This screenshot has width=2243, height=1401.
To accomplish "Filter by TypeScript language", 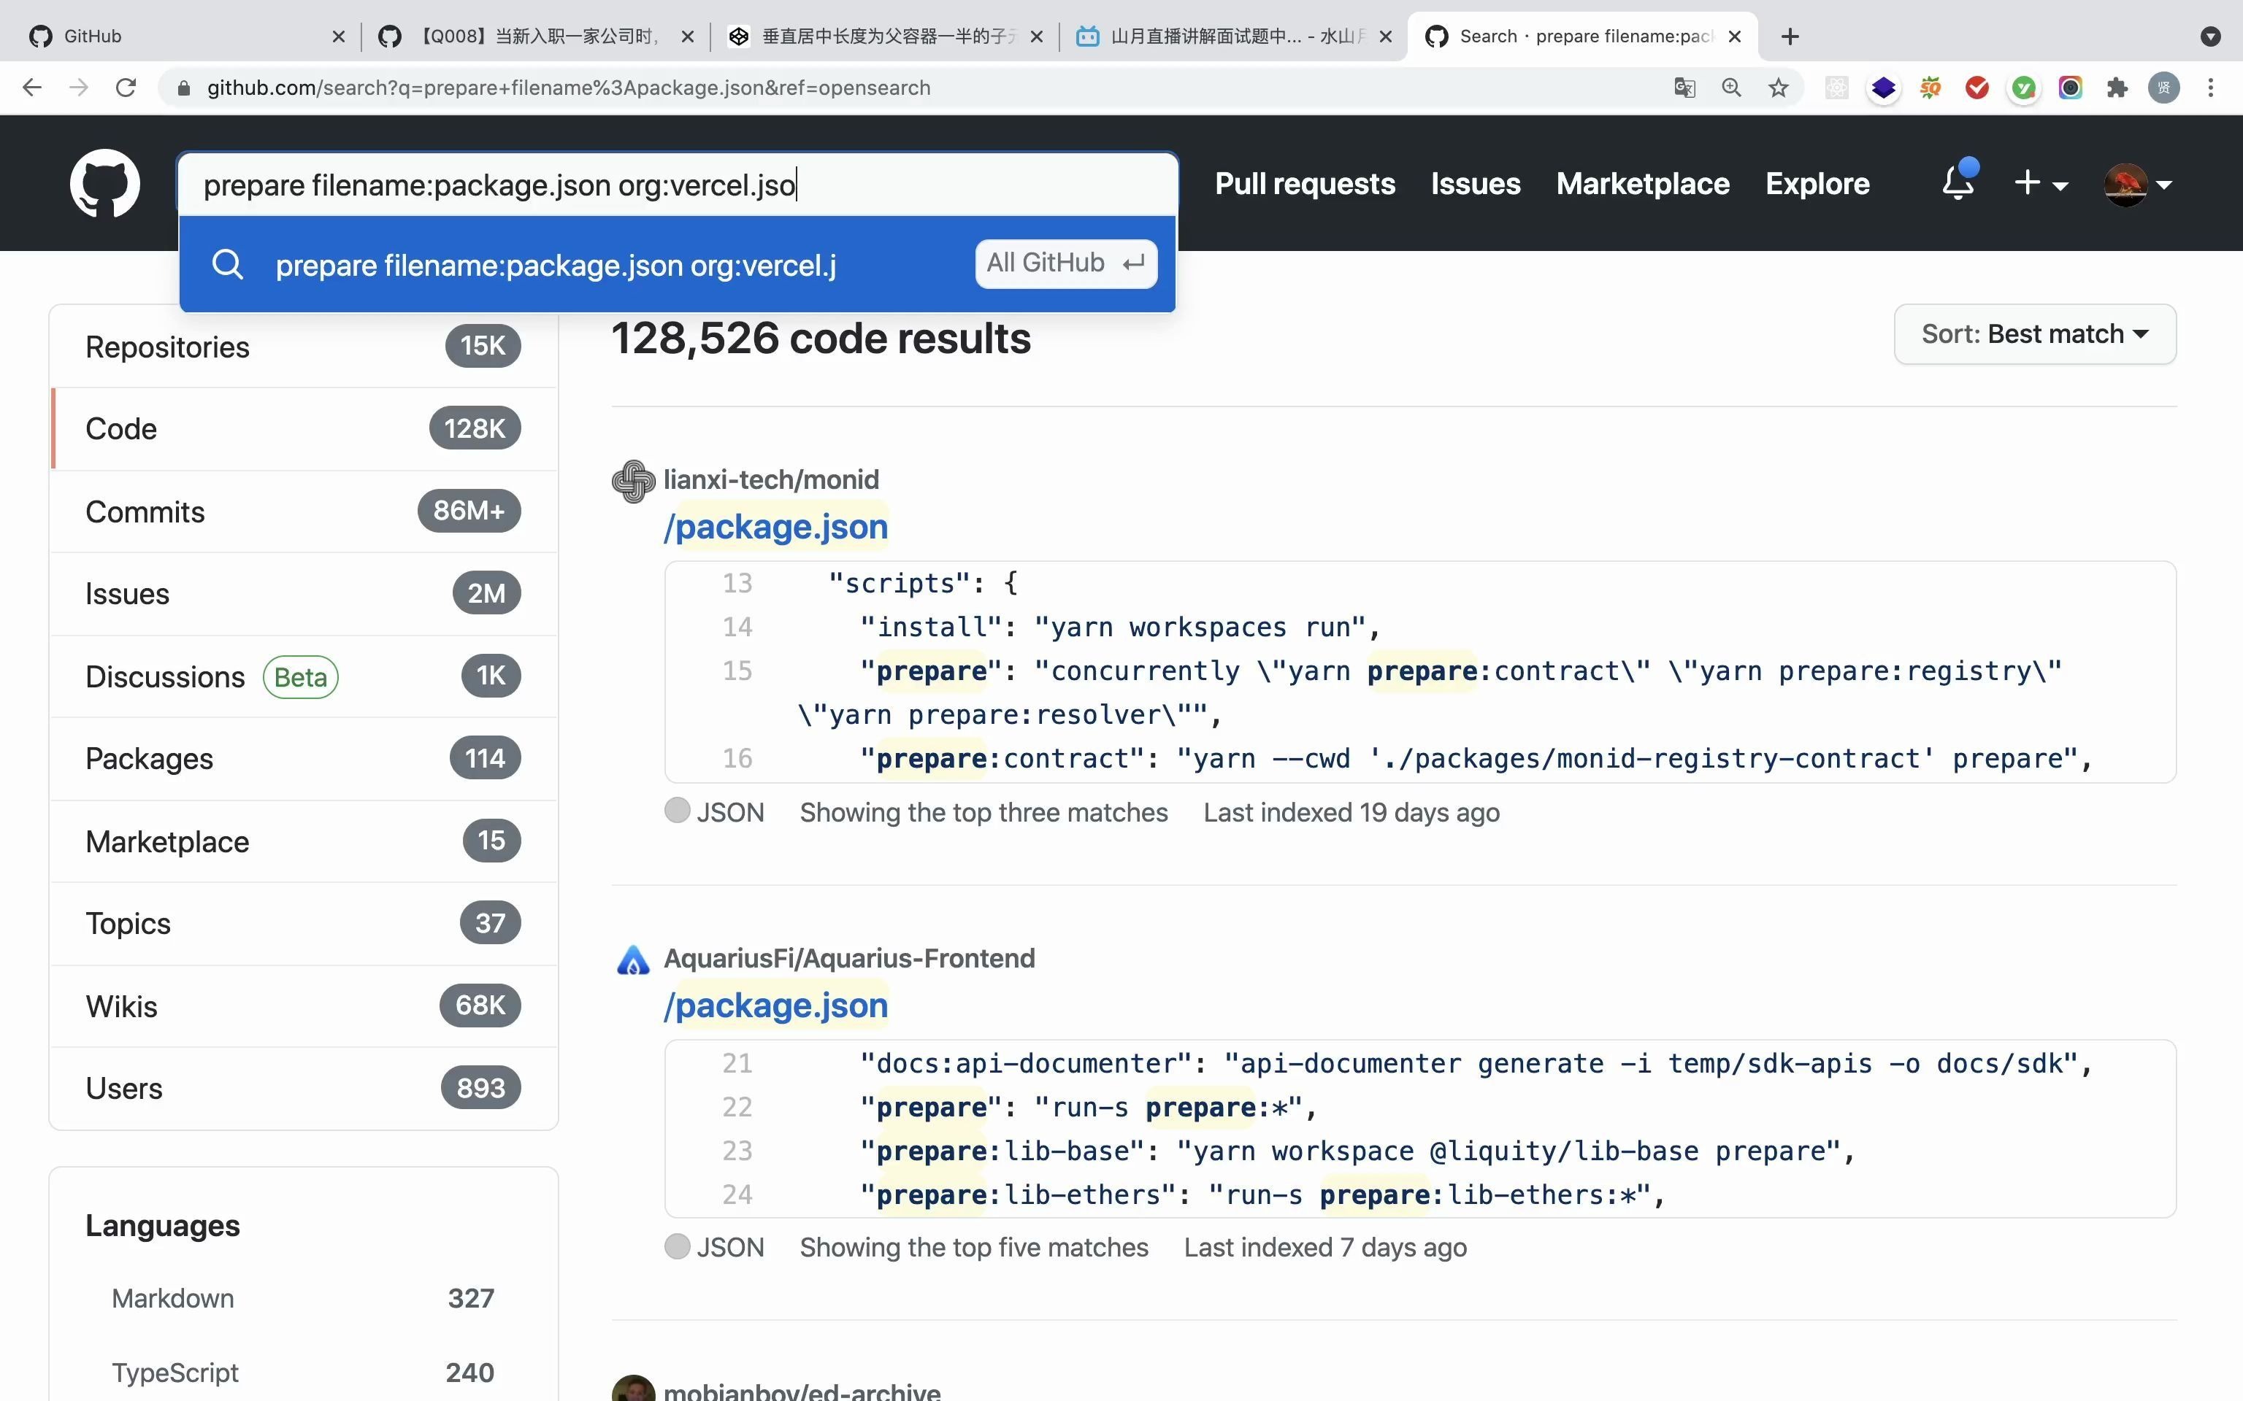I will [303, 1373].
